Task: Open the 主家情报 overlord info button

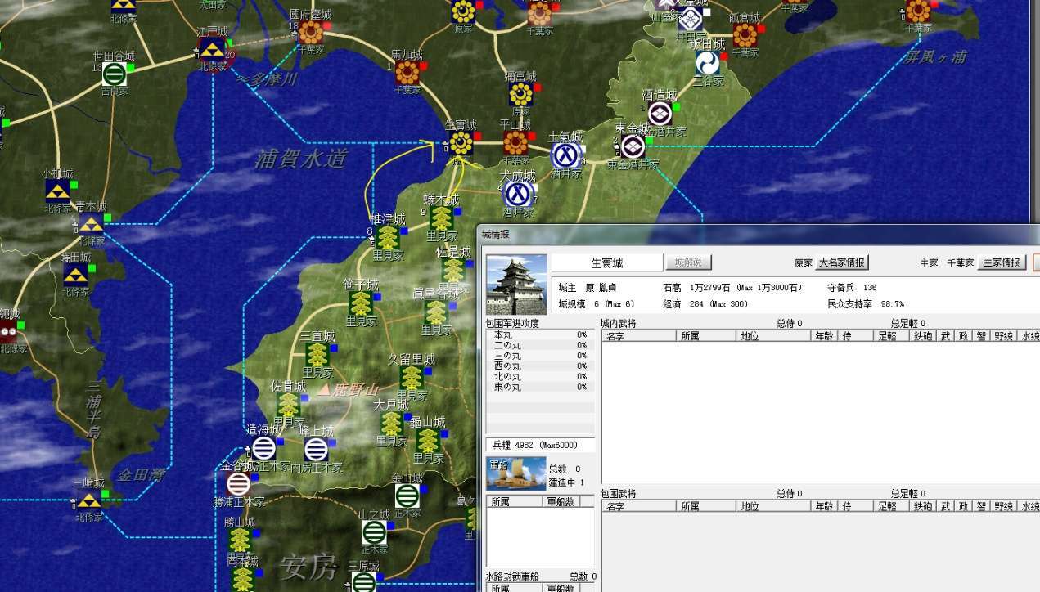Action: click(1002, 262)
